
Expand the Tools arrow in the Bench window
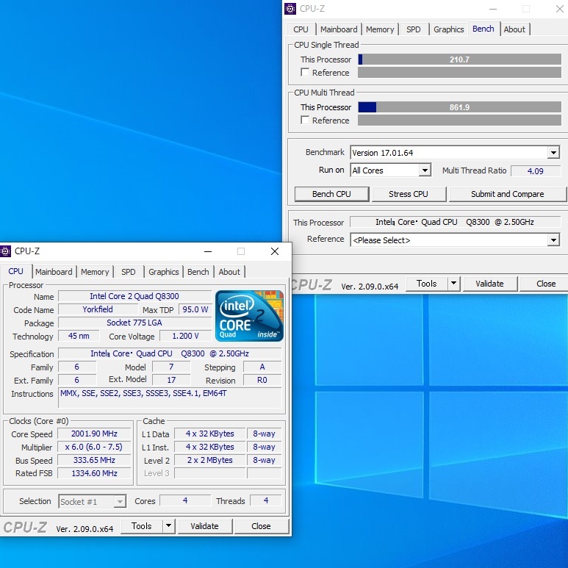click(453, 284)
